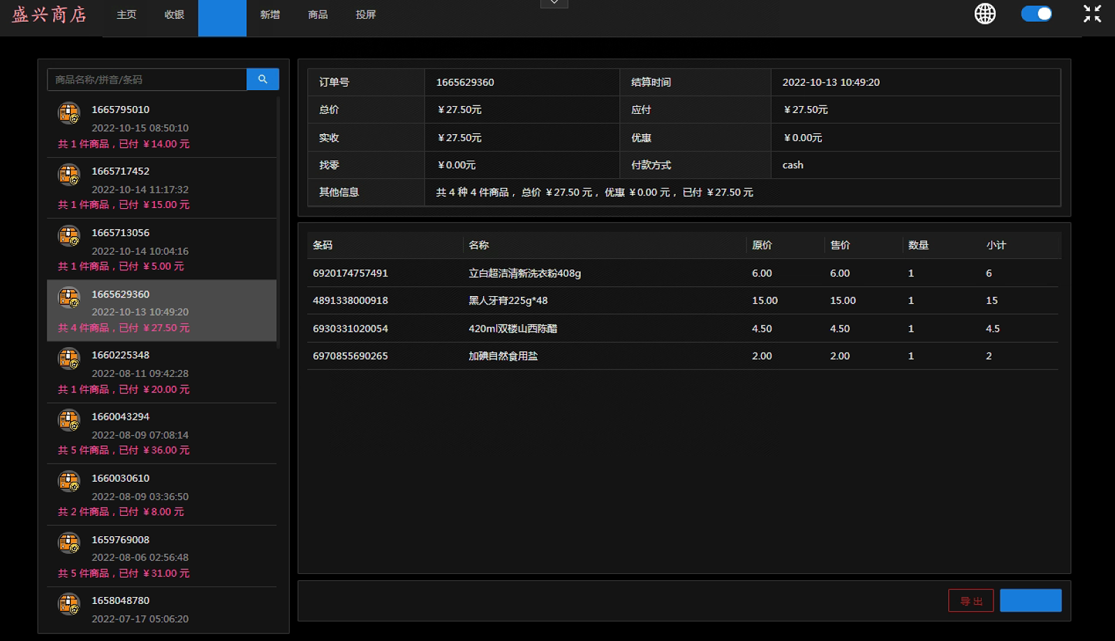Click barcode 6930331020054
This screenshot has height=641, width=1115.
pos(350,328)
